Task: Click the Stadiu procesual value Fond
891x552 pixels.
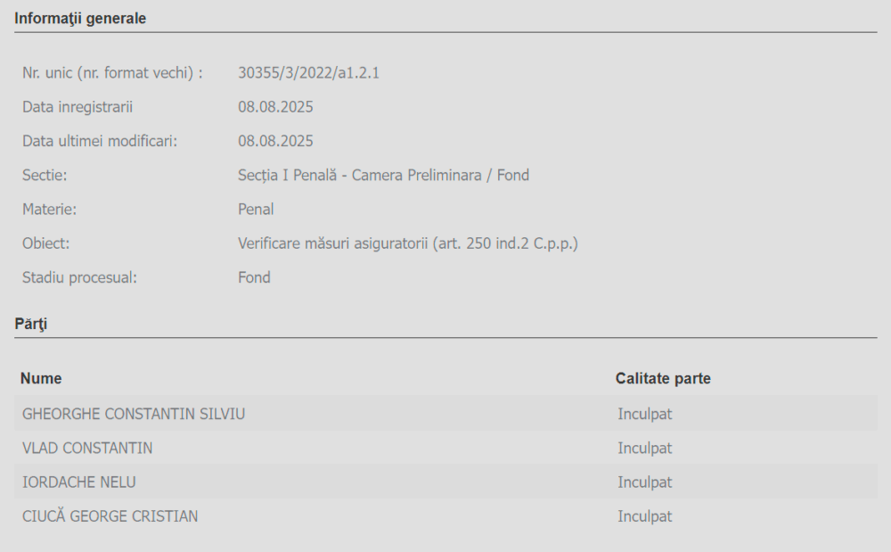Action: click(254, 277)
